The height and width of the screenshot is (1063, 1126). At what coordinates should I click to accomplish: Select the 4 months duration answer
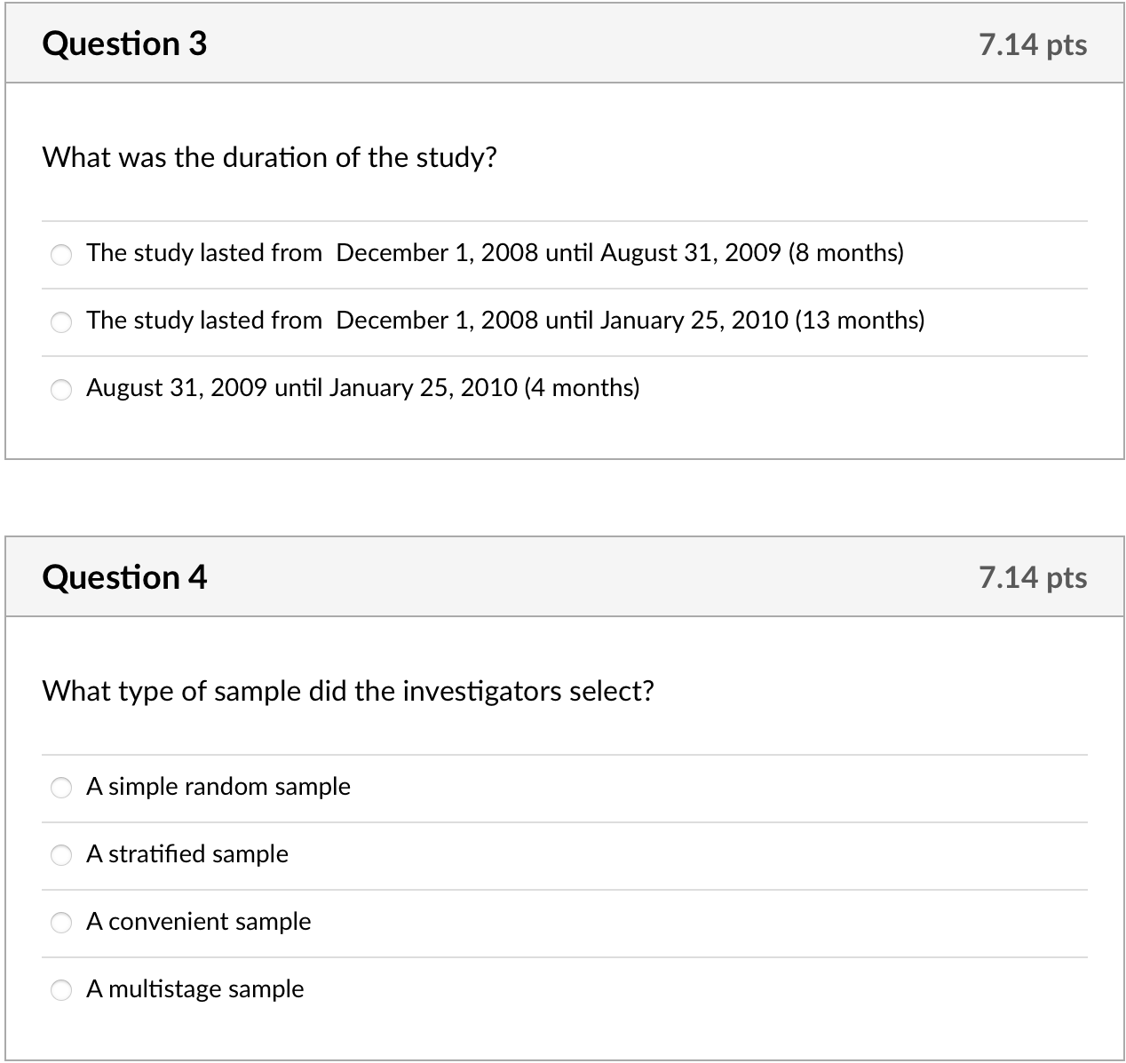tap(61, 390)
